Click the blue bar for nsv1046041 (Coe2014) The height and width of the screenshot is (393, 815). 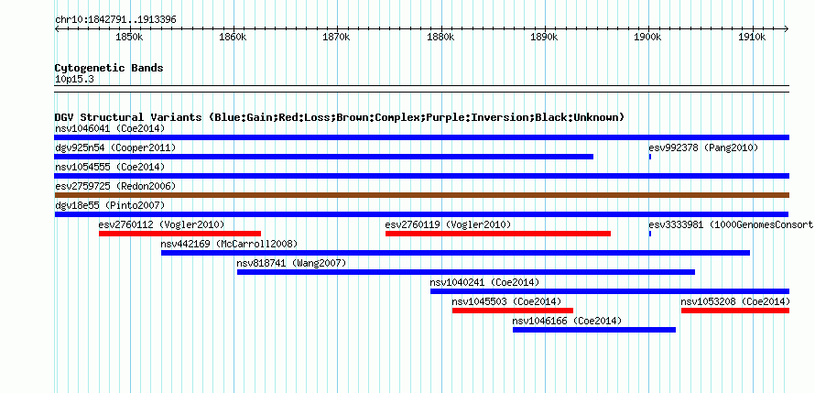pyautogui.click(x=421, y=137)
